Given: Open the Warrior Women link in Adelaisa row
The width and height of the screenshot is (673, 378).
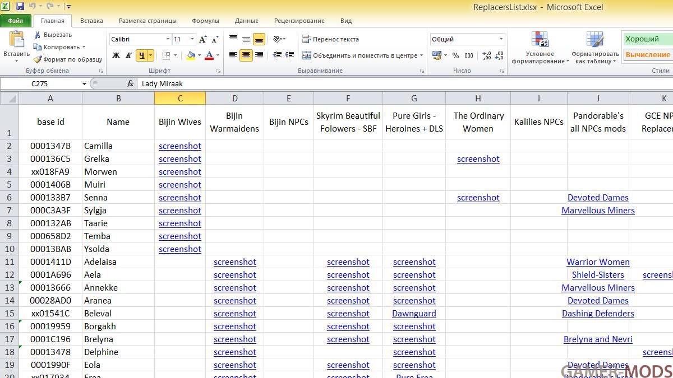Looking at the screenshot, I should click(x=598, y=262).
